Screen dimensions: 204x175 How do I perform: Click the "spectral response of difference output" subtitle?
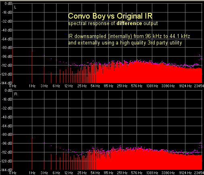tap(113, 23)
